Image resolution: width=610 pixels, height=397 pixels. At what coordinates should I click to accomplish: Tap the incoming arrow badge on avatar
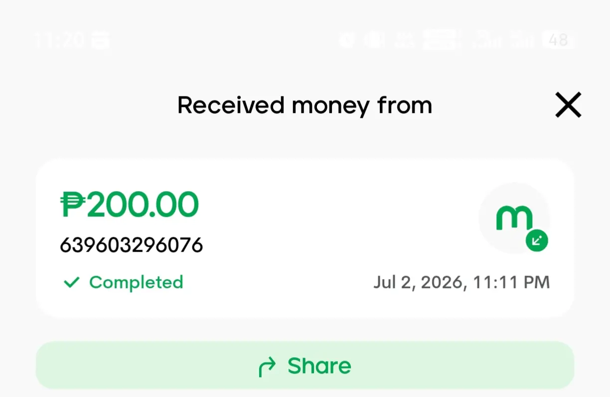click(x=537, y=241)
